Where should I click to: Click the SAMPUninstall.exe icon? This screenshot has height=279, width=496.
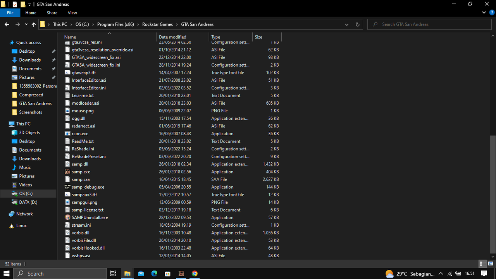point(67,217)
